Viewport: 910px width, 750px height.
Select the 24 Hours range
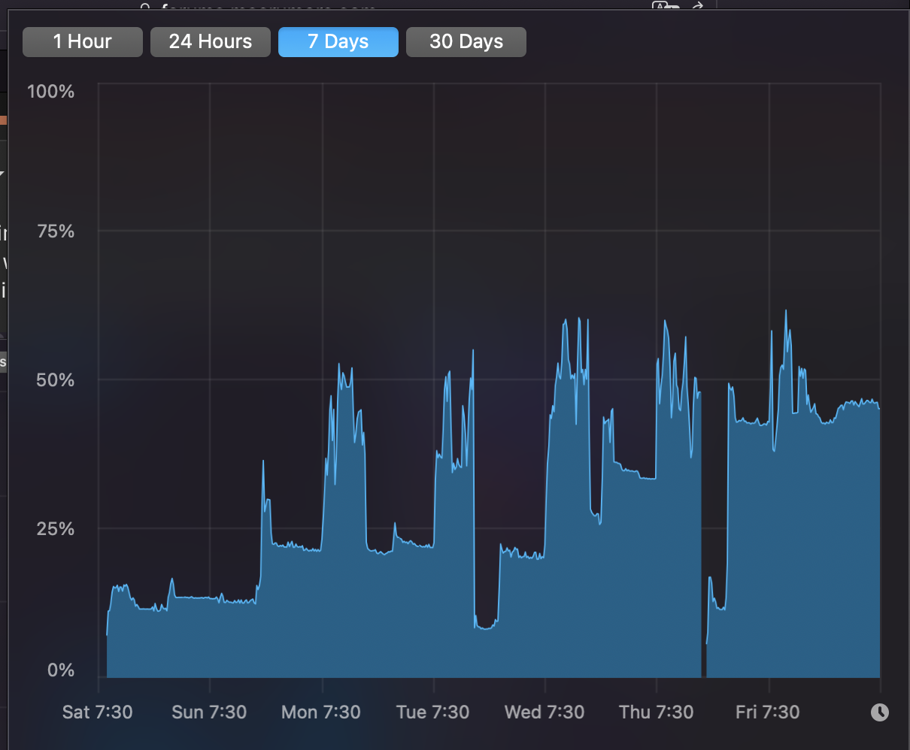(211, 42)
